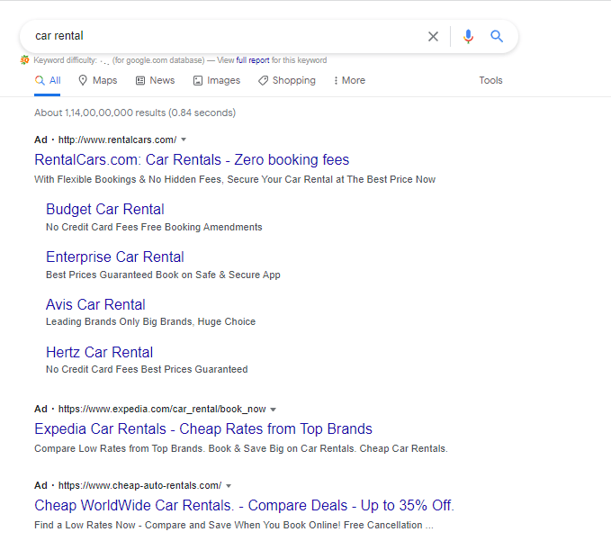Clear the search box with X icon
Image resolution: width=611 pixels, height=541 pixels.
(433, 37)
